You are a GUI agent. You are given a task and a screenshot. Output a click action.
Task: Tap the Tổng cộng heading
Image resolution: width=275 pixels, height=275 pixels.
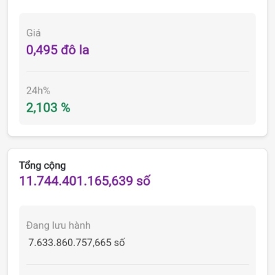pos(43,166)
